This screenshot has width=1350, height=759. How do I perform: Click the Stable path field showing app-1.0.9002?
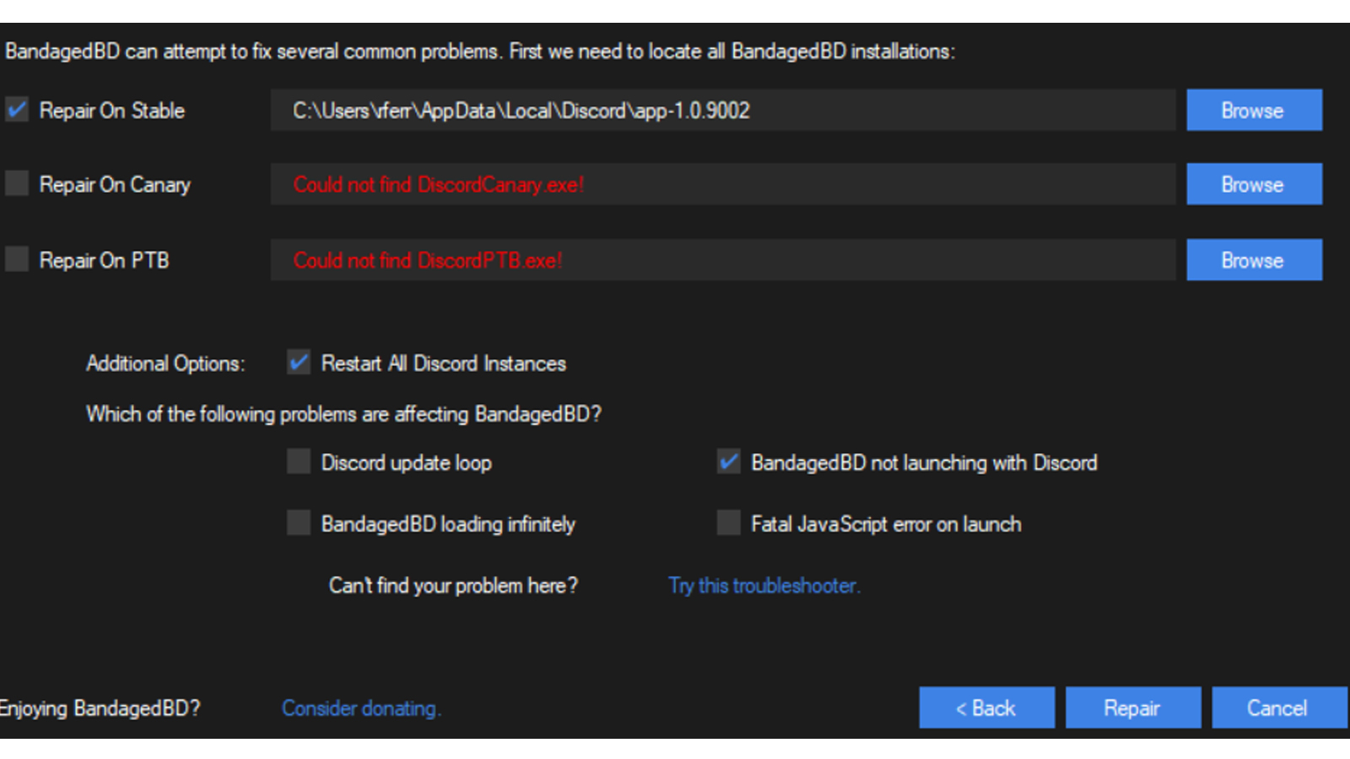point(723,110)
